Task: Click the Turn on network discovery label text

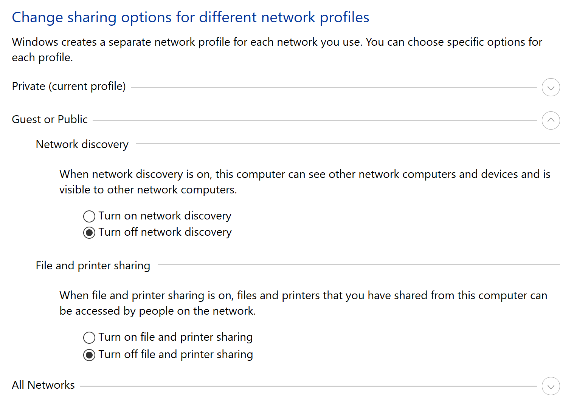Action: coord(165,216)
